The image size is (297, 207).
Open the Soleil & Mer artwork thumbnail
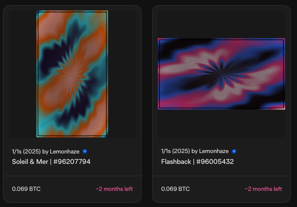pos(72,74)
